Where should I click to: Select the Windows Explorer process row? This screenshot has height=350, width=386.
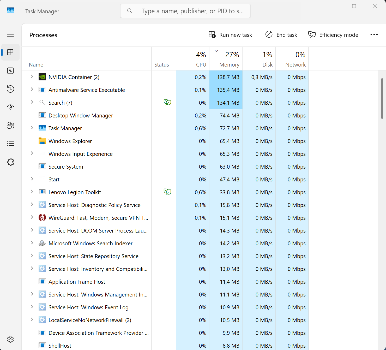pyautogui.click(x=165, y=141)
